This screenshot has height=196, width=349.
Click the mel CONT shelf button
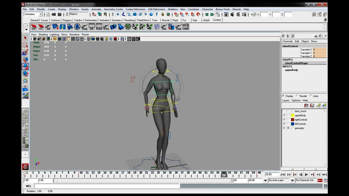pyautogui.click(x=186, y=27)
